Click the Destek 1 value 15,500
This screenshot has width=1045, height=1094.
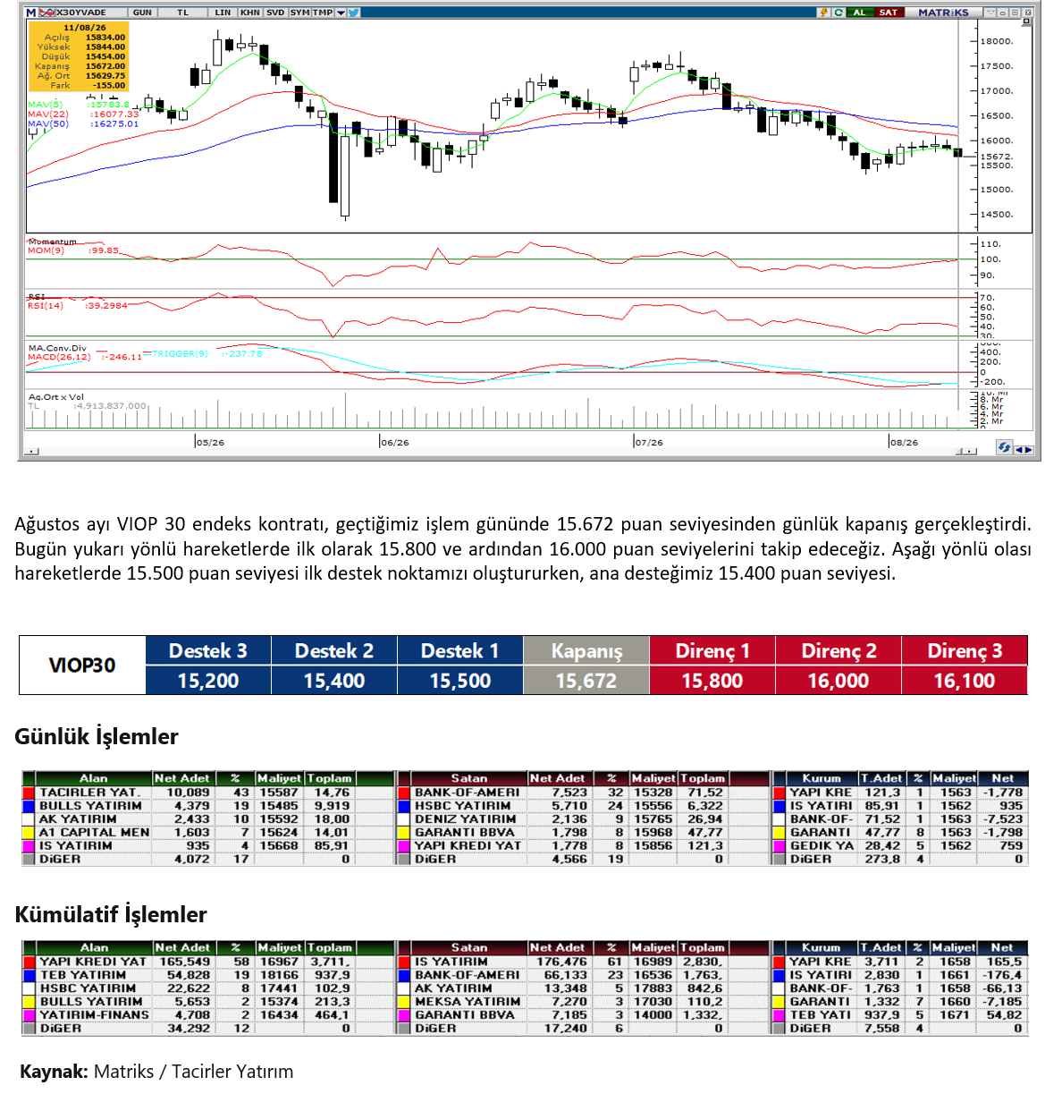(460, 681)
